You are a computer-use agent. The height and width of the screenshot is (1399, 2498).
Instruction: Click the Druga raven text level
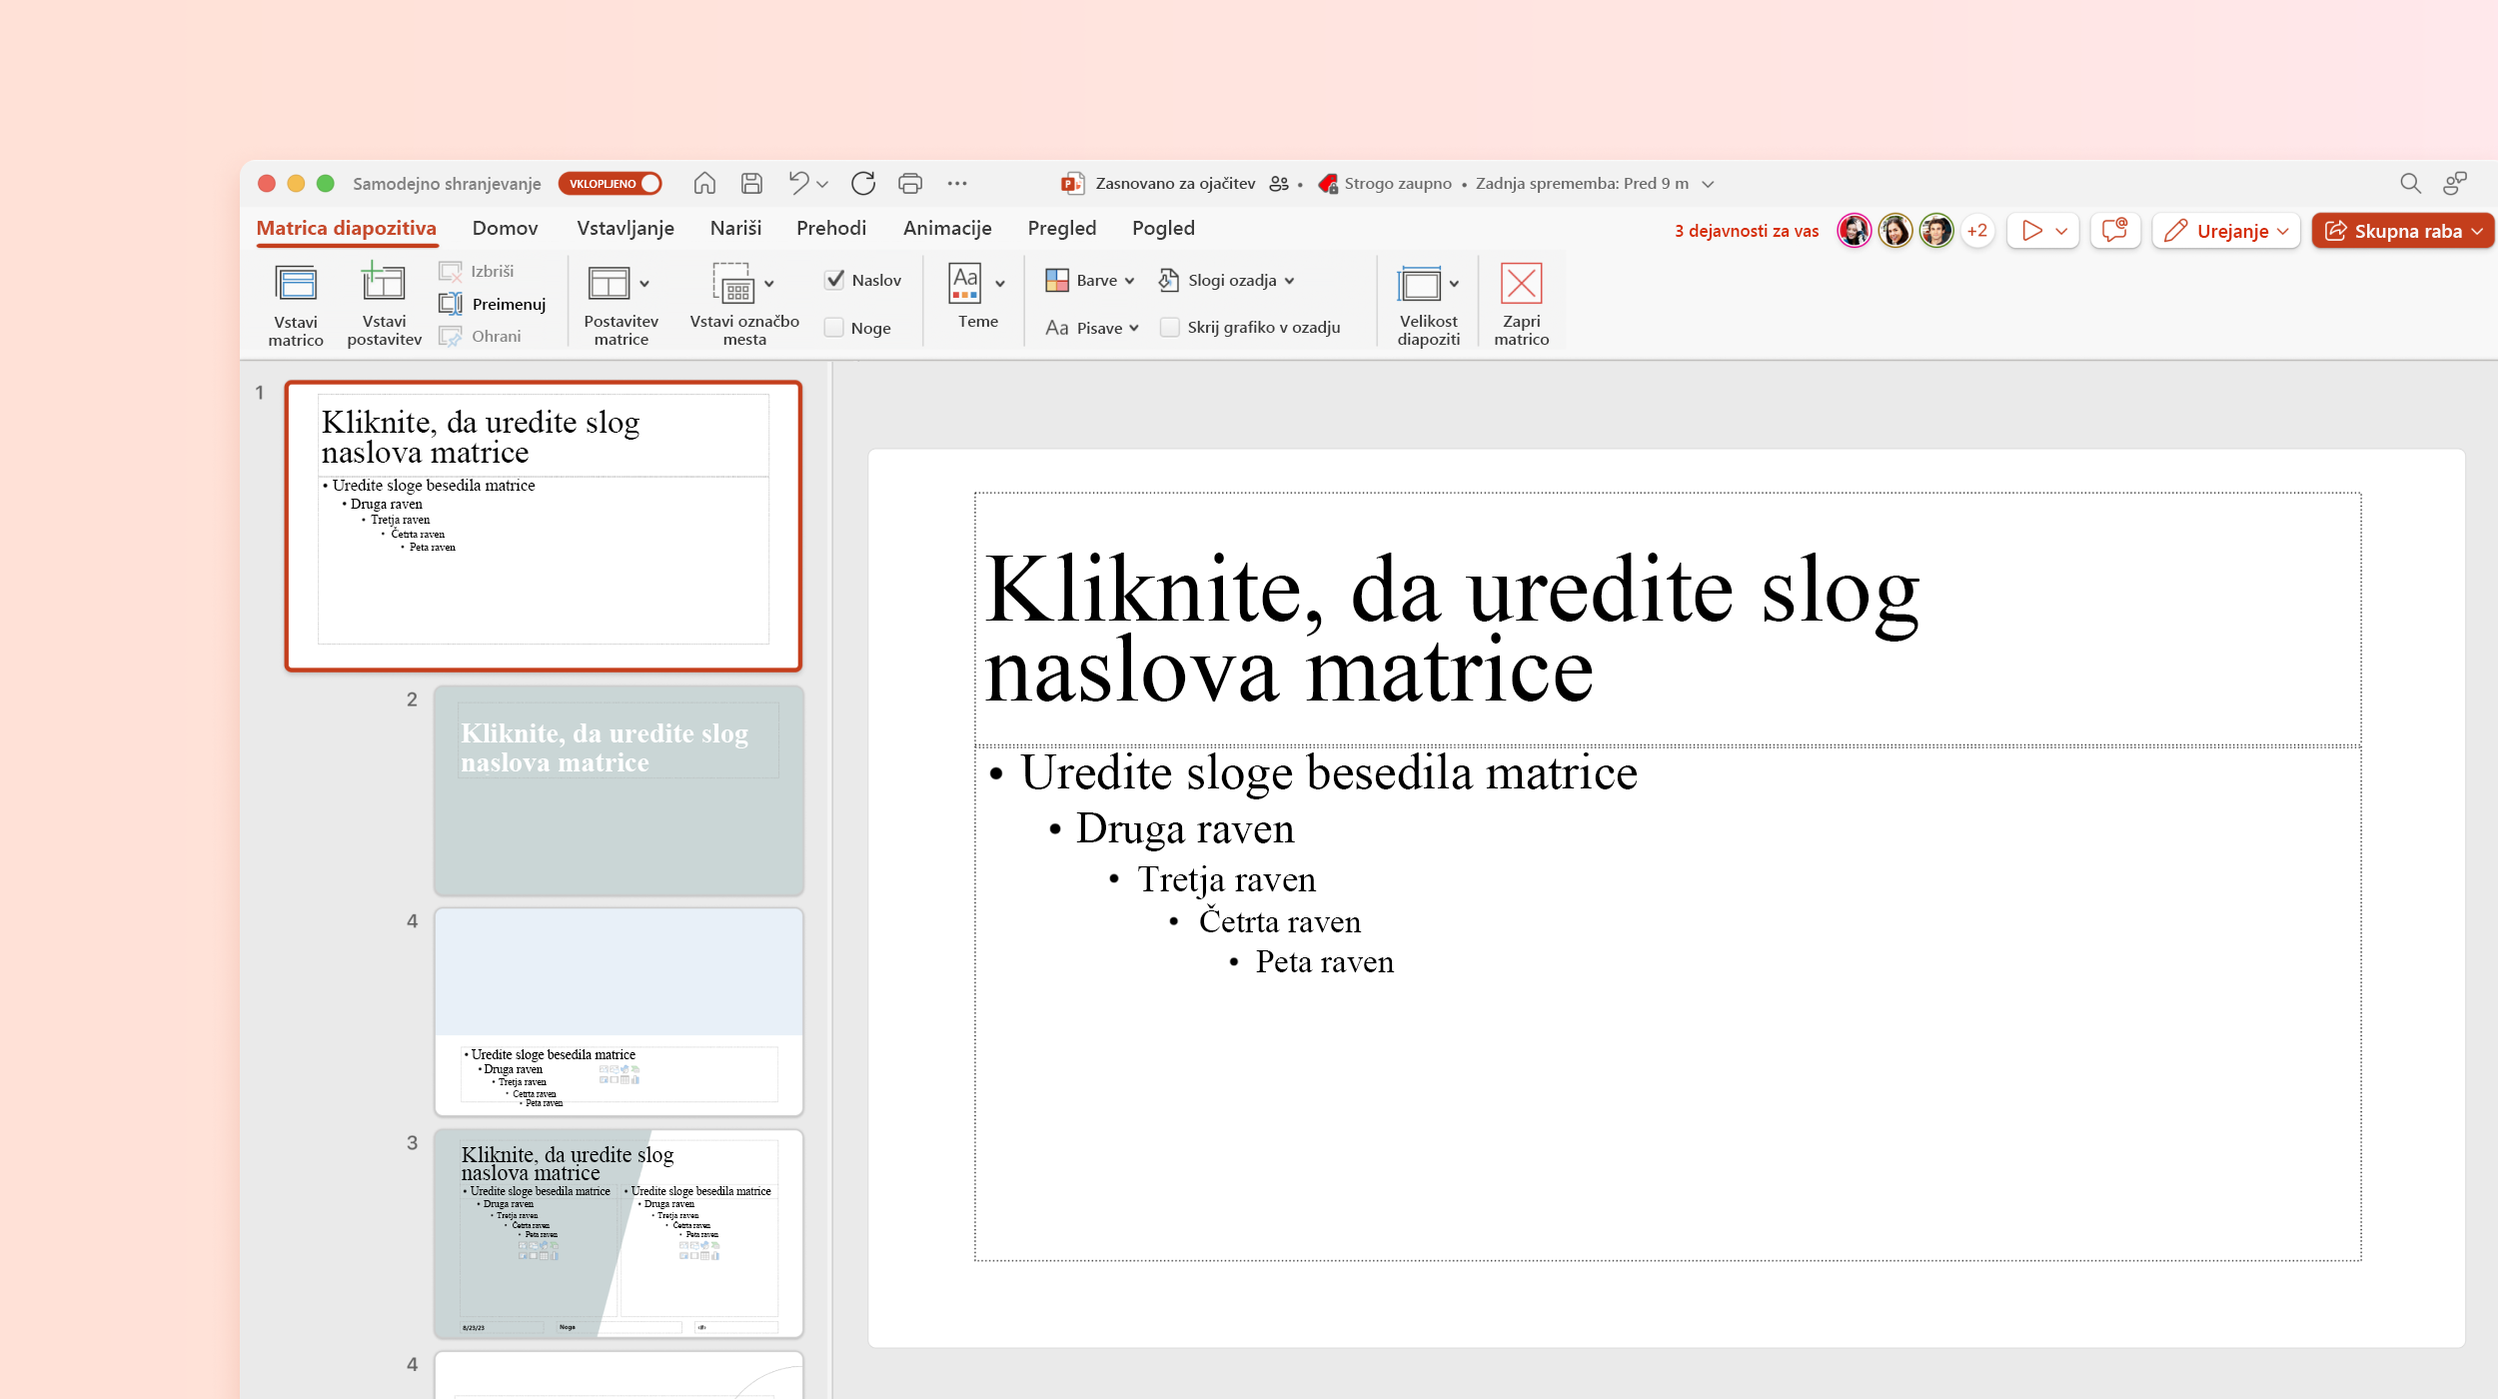tap(1184, 828)
